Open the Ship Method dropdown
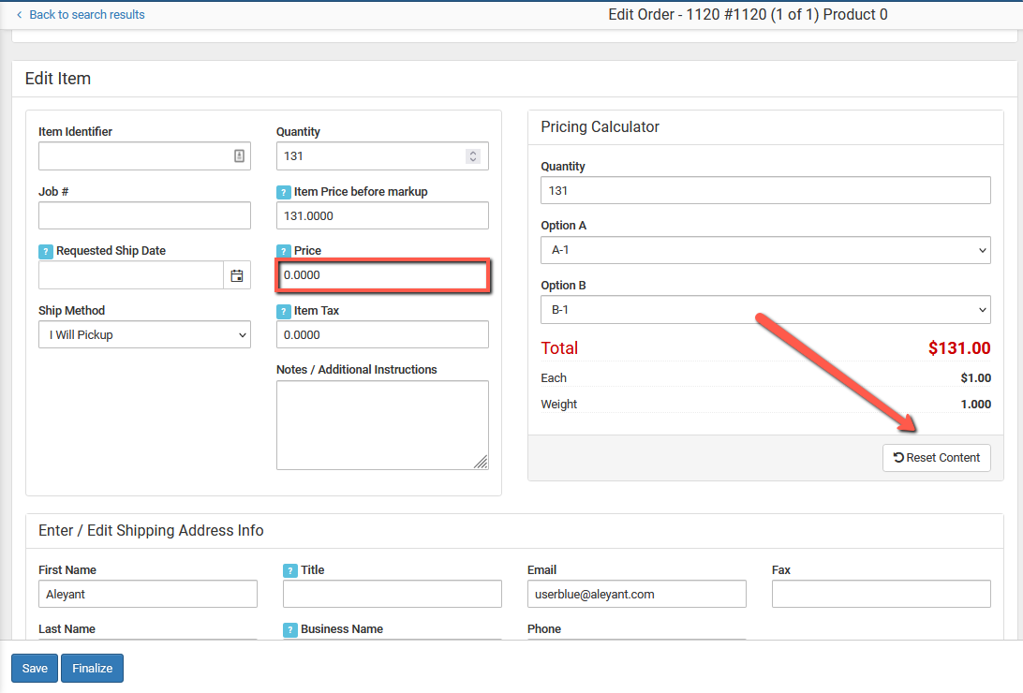Viewport: 1023px width, 693px height. coord(145,334)
